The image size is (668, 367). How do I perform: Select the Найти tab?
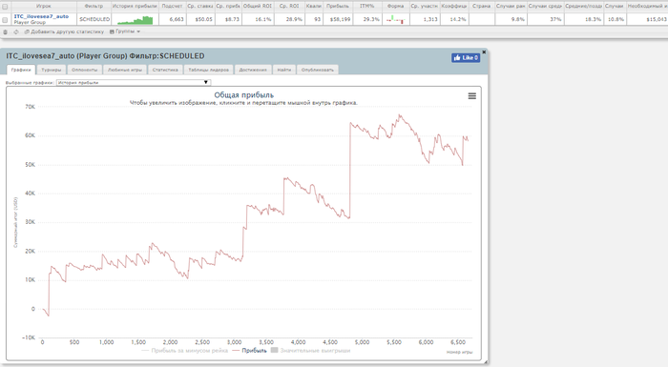[x=284, y=70]
